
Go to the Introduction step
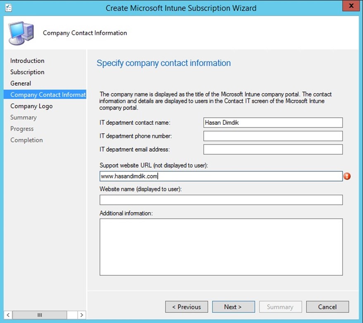click(27, 61)
